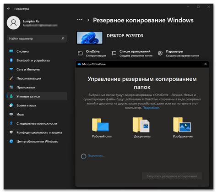Viewport: 217px width, 193px height.
Task: Click the Подготовка progress spinner
Action: coord(83,156)
